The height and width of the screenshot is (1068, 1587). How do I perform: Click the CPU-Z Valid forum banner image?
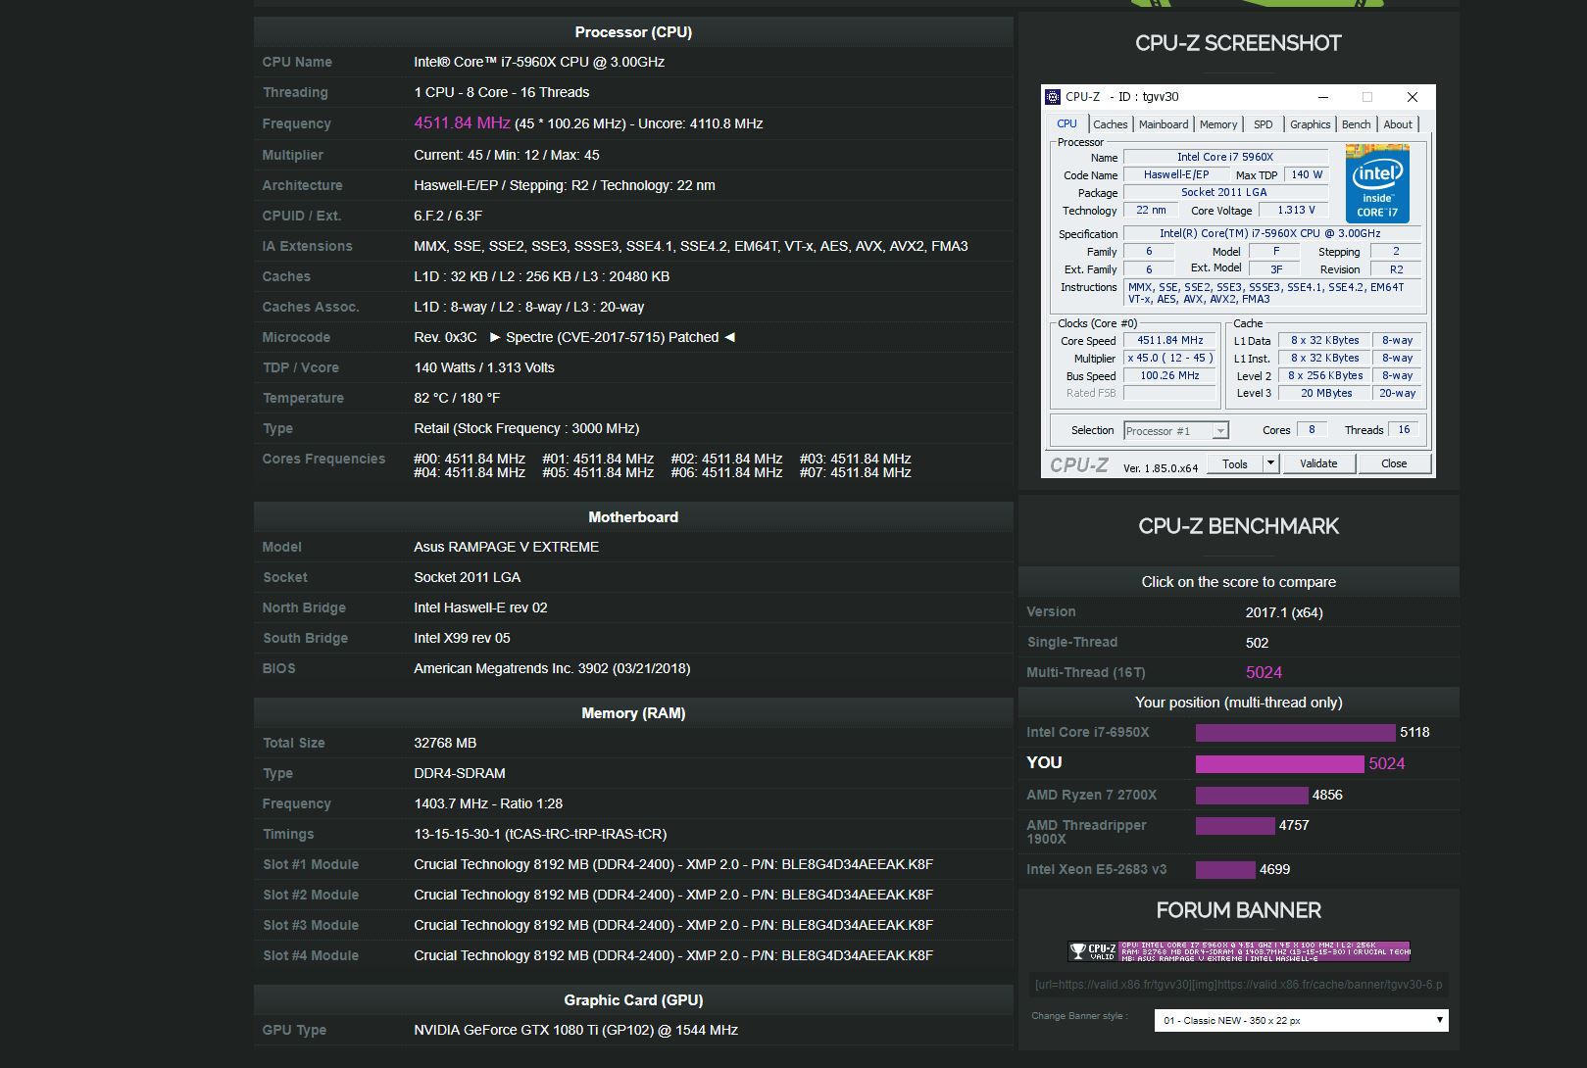click(x=1239, y=950)
